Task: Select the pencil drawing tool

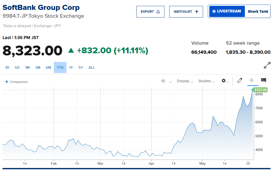Action: coord(240,80)
